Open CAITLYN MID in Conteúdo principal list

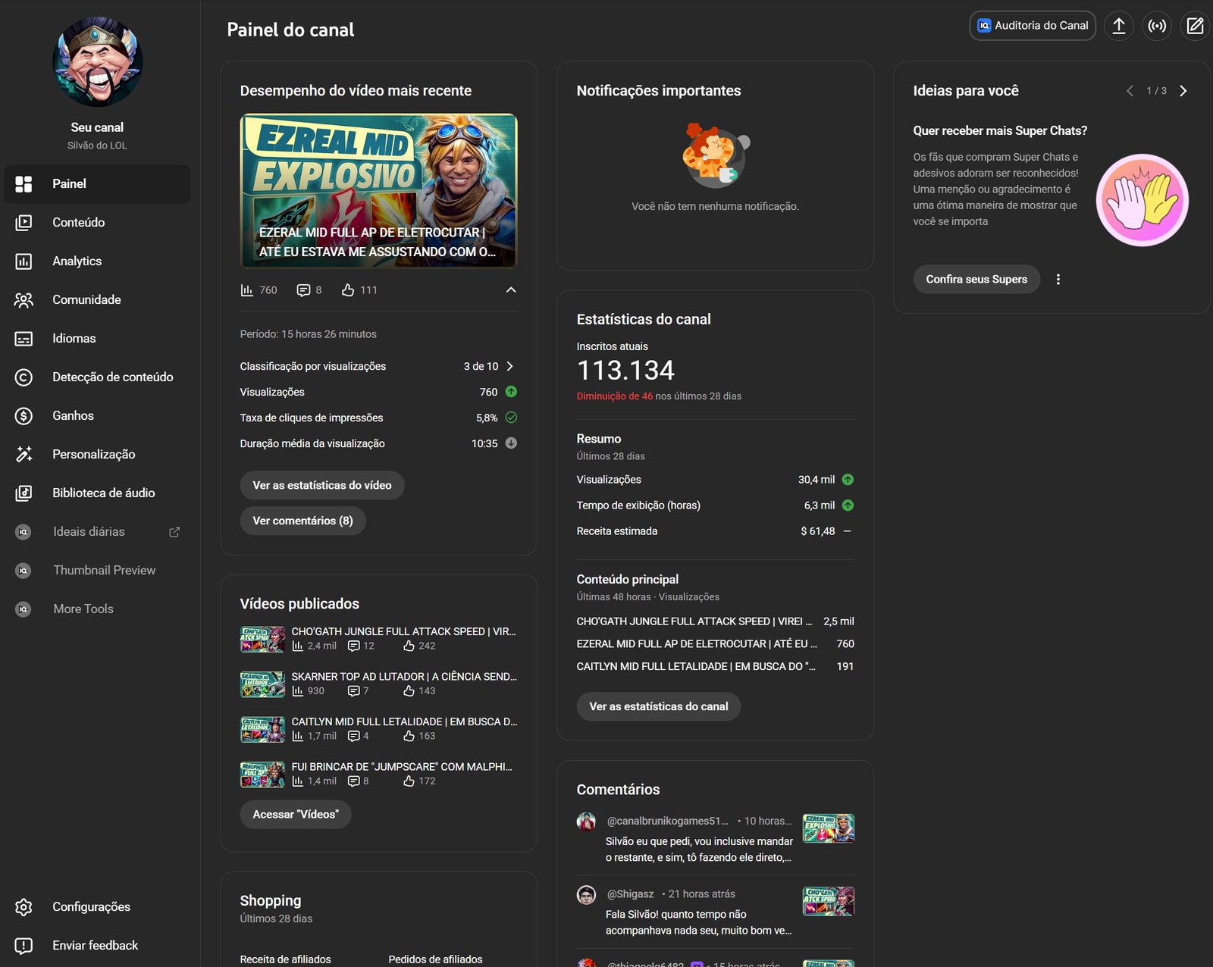tap(696, 667)
